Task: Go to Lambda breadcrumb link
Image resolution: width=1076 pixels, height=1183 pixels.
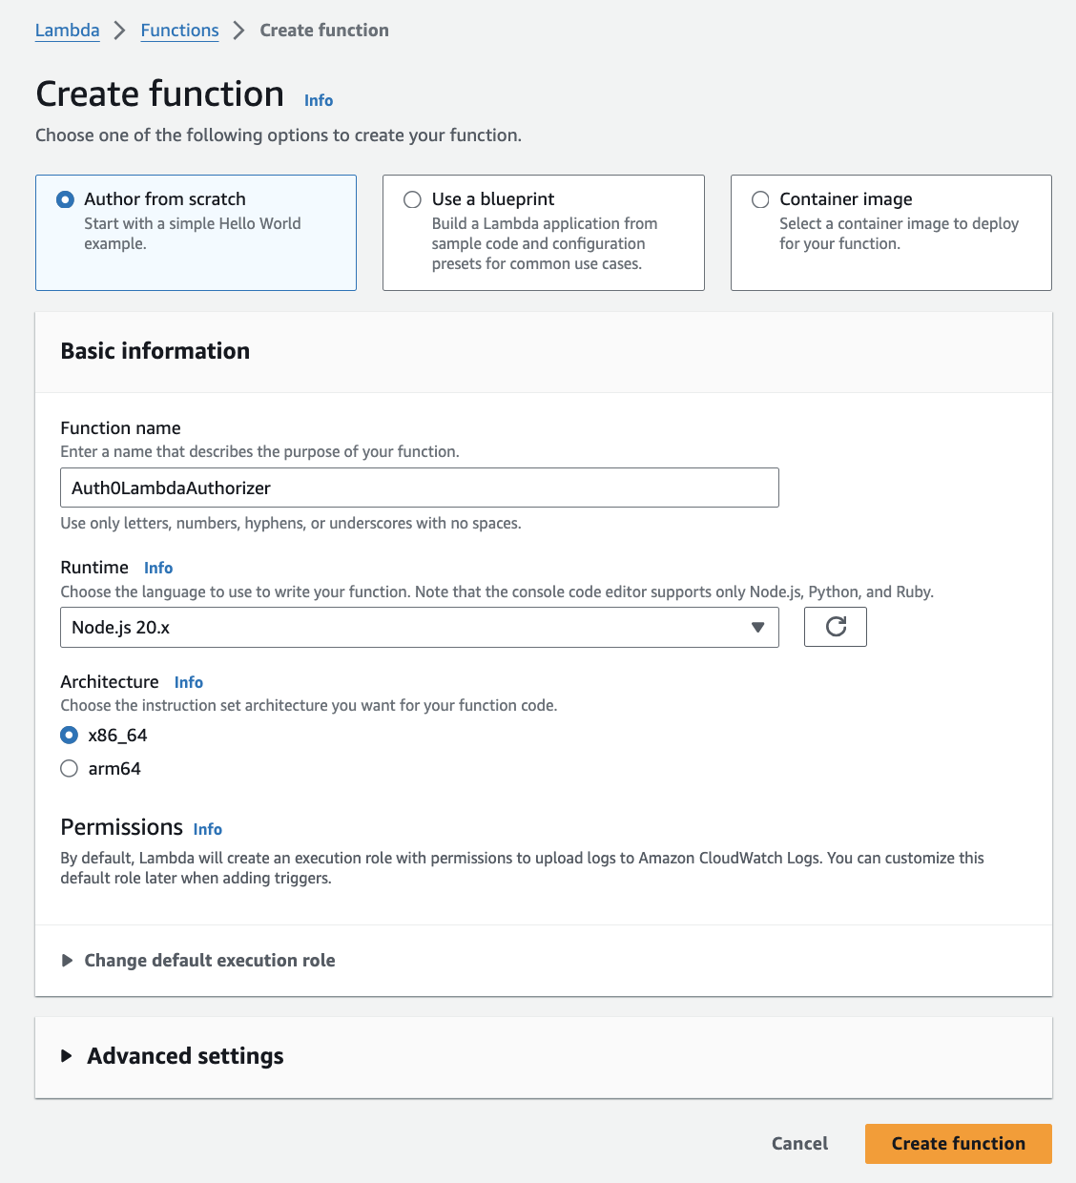Action: [67, 31]
